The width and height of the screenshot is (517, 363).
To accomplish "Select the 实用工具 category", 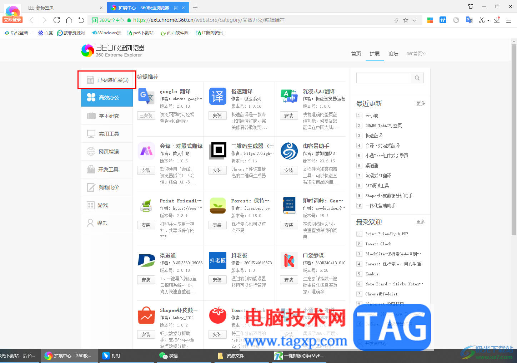I will click(107, 134).
